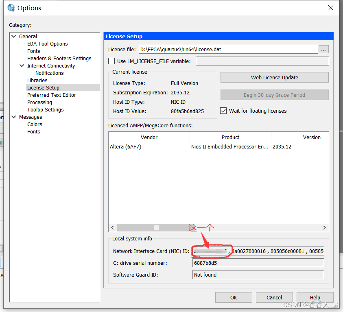Open Colors under Messages
The width and height of the screenshot is (343, 312).
pyautogui.click(x=35, y=124)
